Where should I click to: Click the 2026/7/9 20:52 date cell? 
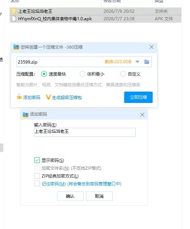click(119, 11)
